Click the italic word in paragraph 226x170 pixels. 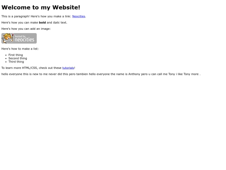[x=56, y=23]
